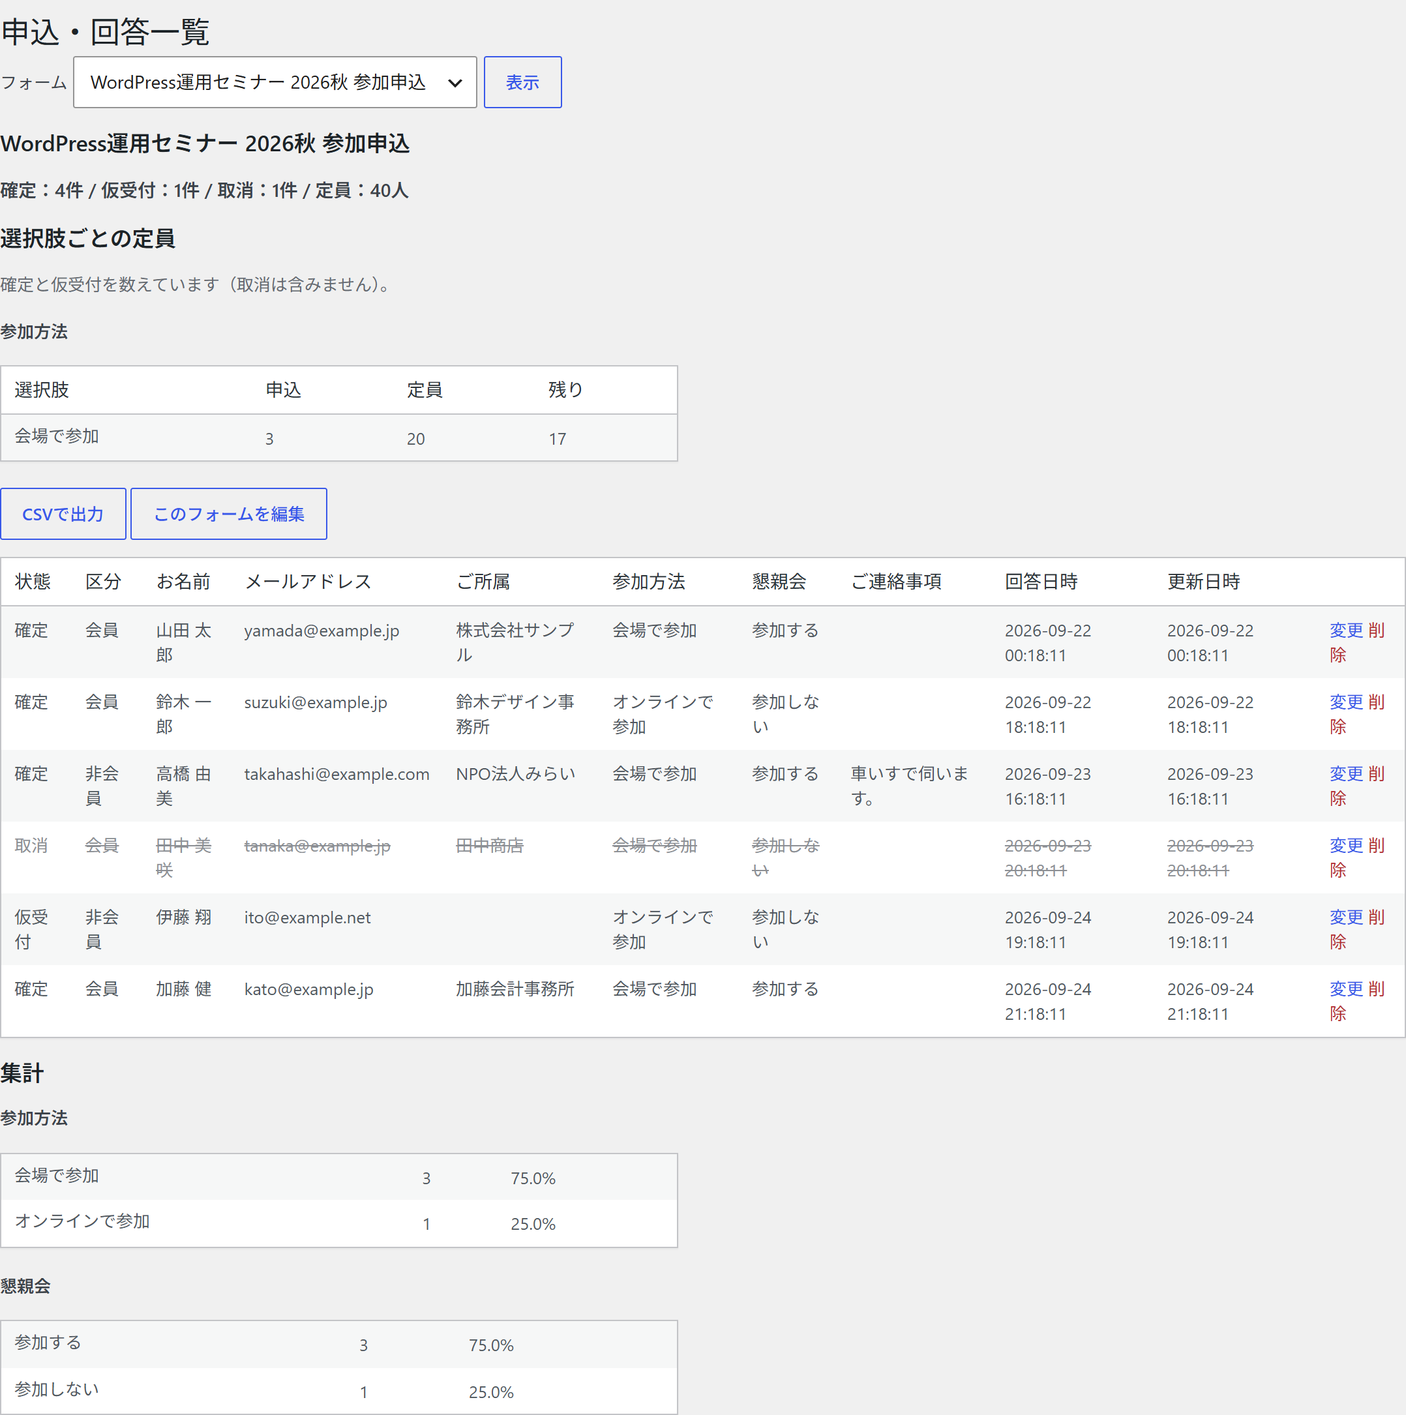Click the 選択肢ごとの定員 heading
The height and width of the screenshot is (1415, 1406).
(x=88, y=238)
